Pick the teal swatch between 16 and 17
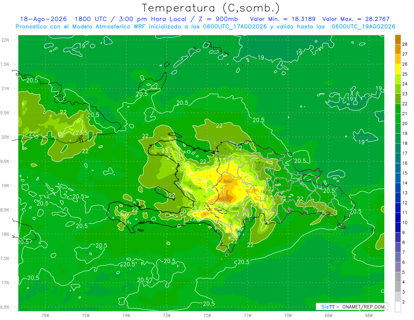Image resolution: width=414 pixels, height=320 pixels. coord(398,158)
